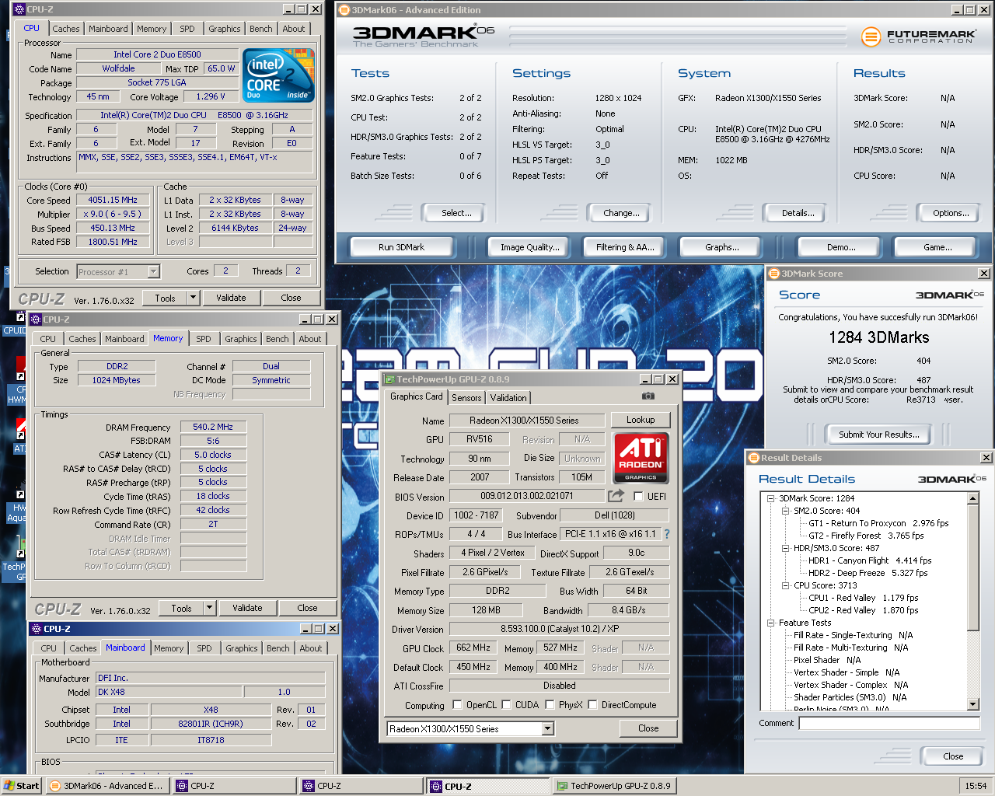Open Graphics tab in the Memory CPU-Z window
The height and width of the screenshot is (796, 995).
tap(241, 339)
